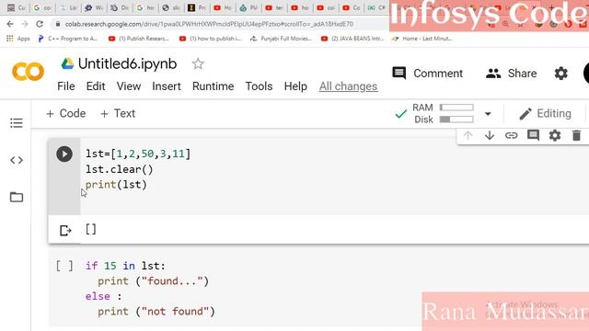The height and width of the screenshot is (331, 589).
Task: Delete the cell with the trash icon
Action: point(577,135)
